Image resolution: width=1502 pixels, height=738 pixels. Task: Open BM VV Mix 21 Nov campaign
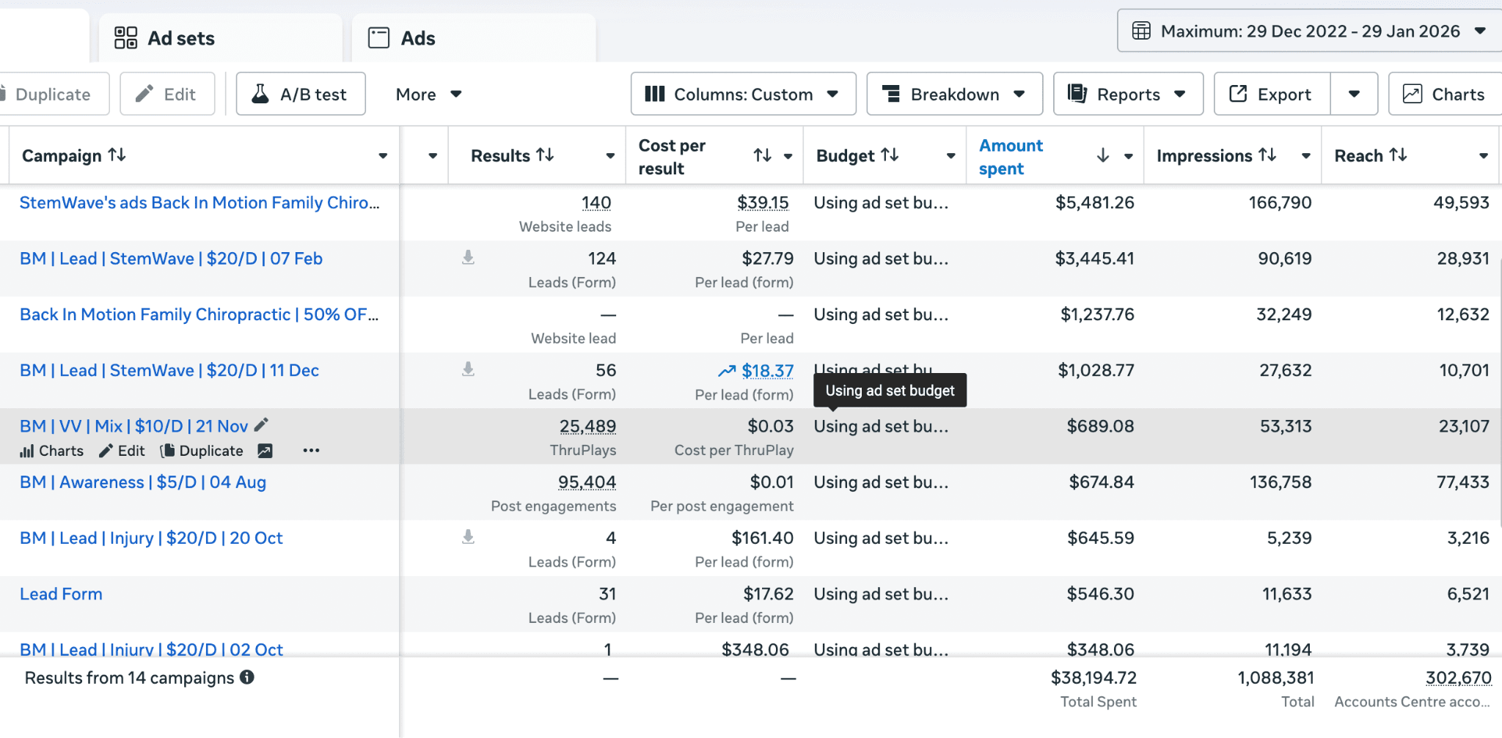(134, 426)
